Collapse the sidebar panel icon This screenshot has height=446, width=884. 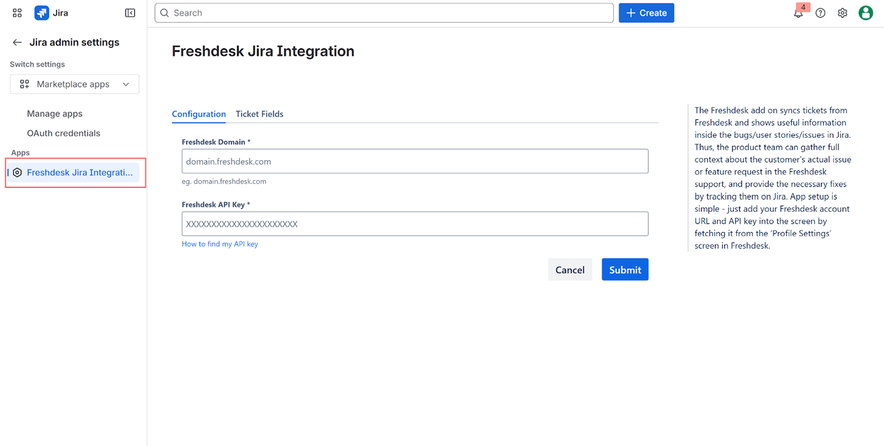pyautogui.click(x=130, y=13)
